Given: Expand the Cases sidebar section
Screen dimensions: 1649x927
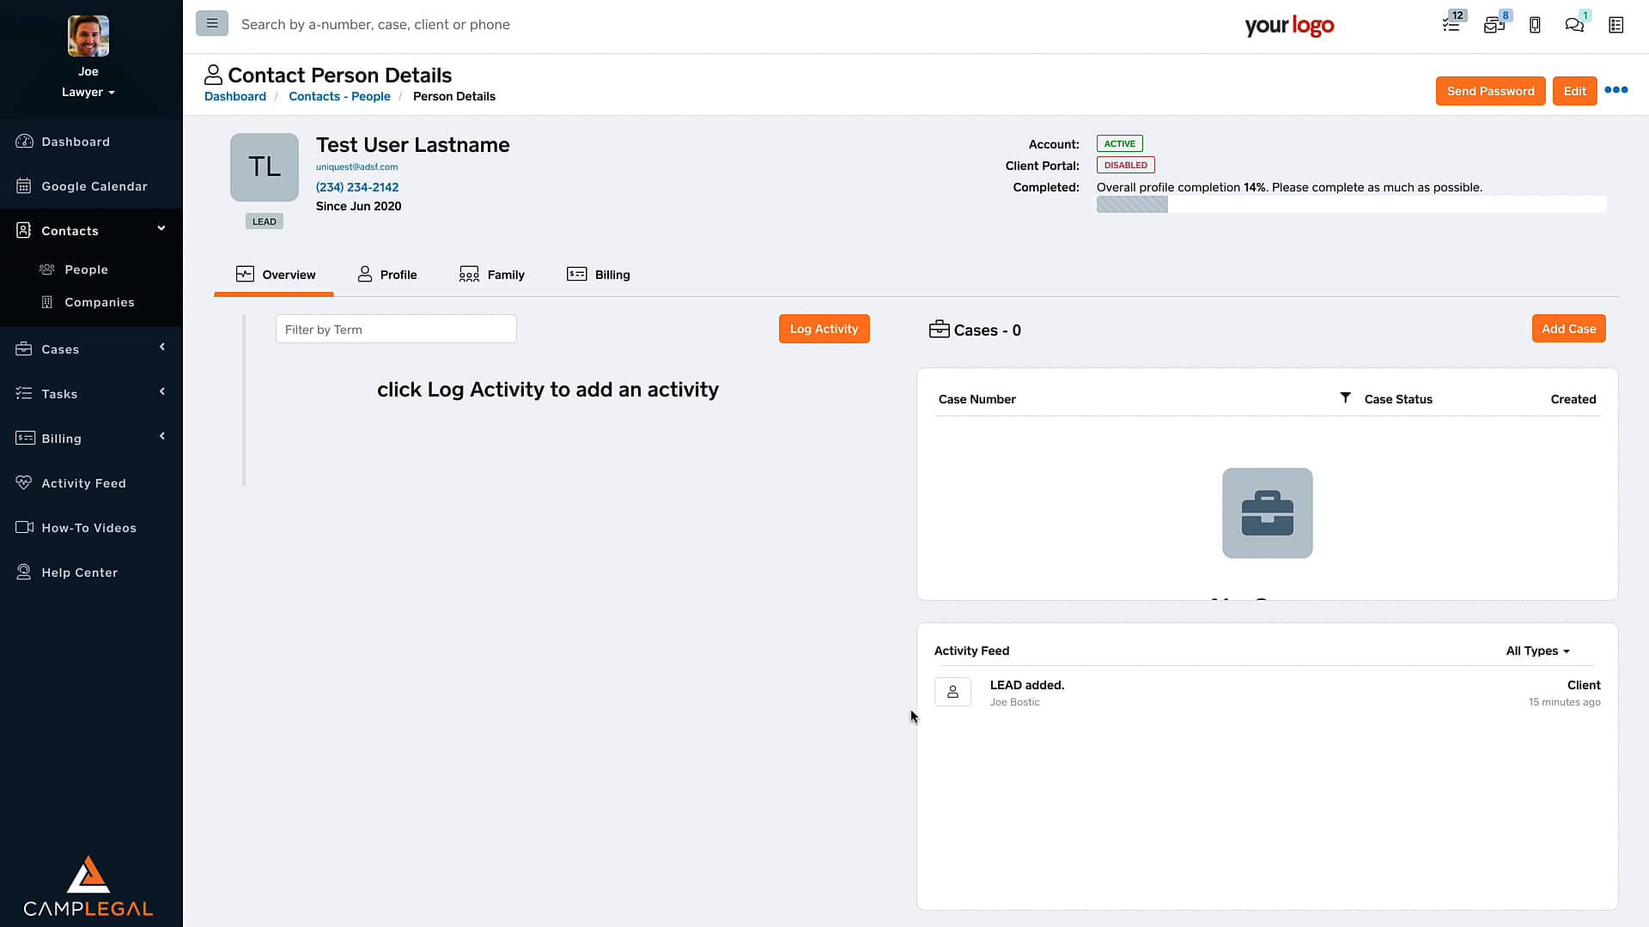Looking at the screenshot, I should coord(161,347).
